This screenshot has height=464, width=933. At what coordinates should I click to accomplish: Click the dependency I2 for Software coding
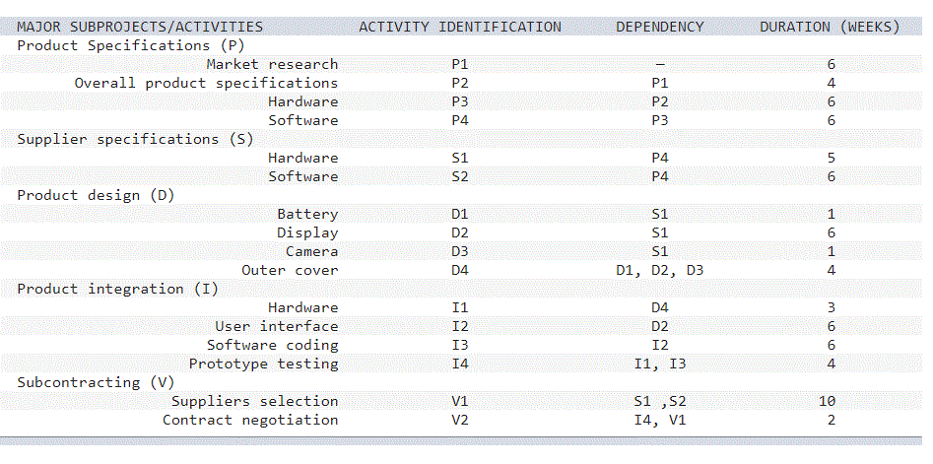pos(660,345)
